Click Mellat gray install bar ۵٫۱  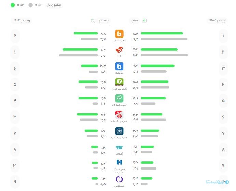click(x=154, y=120)
